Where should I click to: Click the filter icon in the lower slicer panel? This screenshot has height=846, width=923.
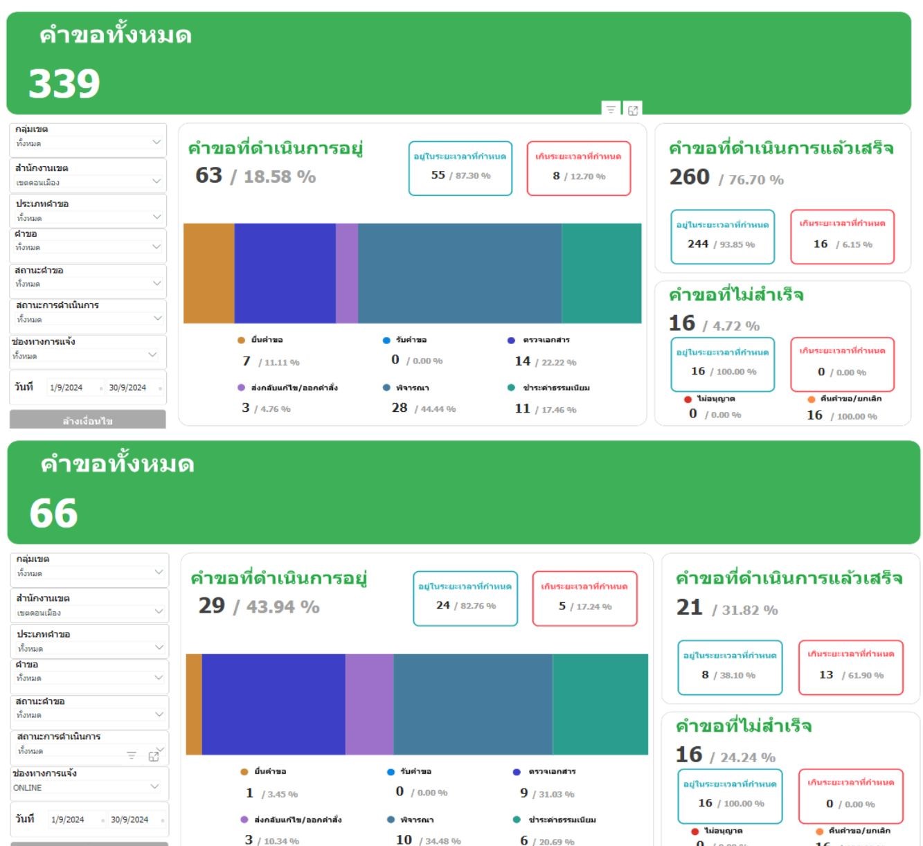click(132, 755)
